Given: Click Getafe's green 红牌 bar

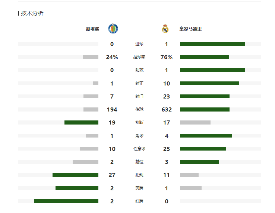Looking at the screenshot, I should pyautogui.click(x=66, y=201).
